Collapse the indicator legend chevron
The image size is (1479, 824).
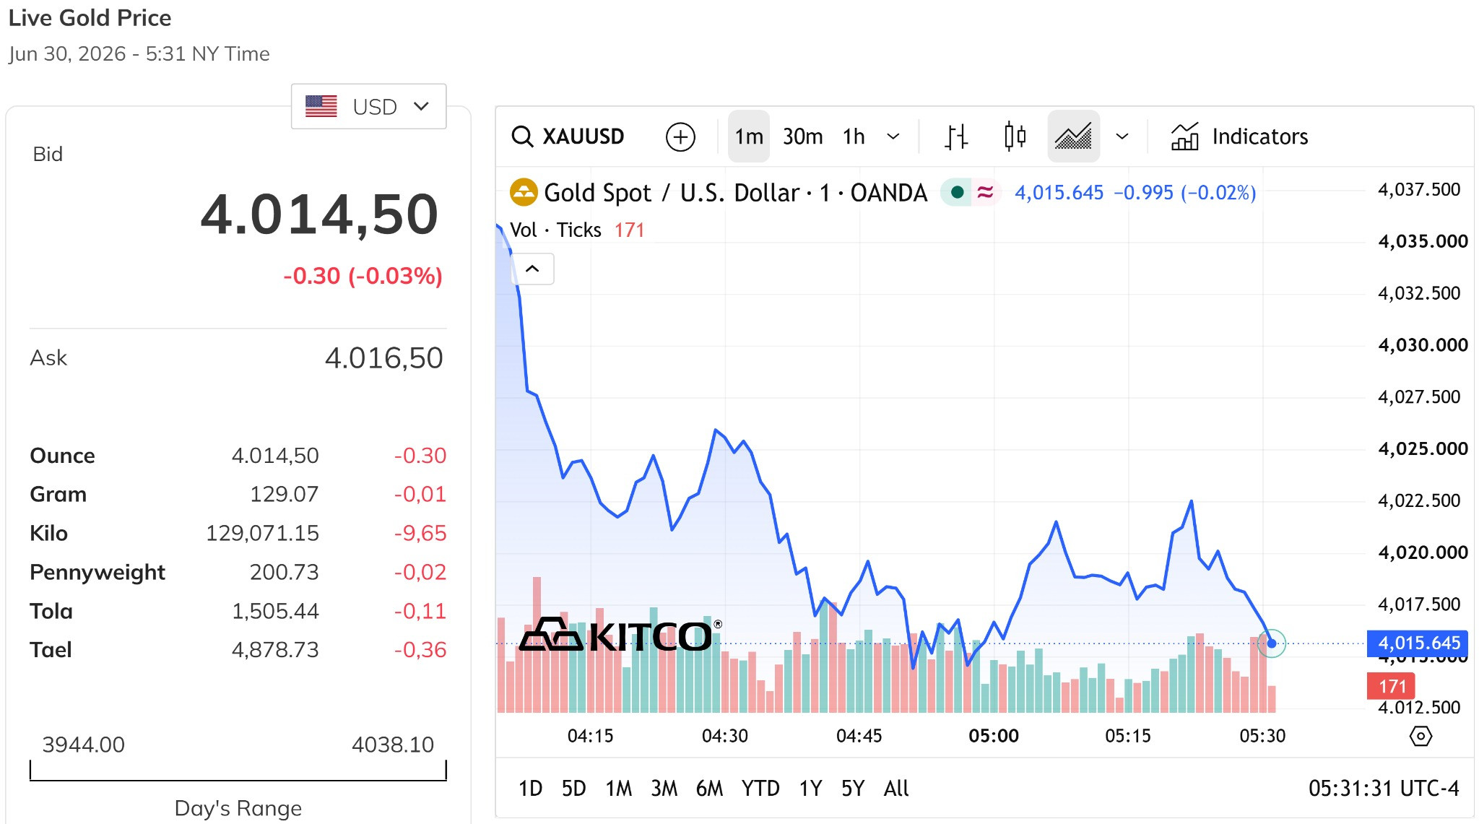532,269
